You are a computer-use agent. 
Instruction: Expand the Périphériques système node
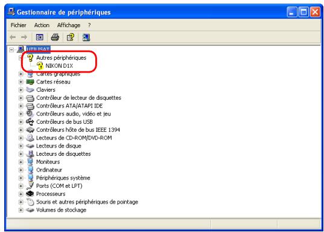coord(21,178)
